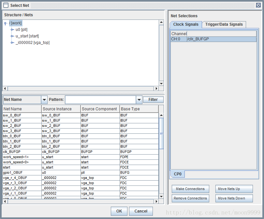
Task: Select u0 [pll] in structure tree
Action: tap(22, 30)
